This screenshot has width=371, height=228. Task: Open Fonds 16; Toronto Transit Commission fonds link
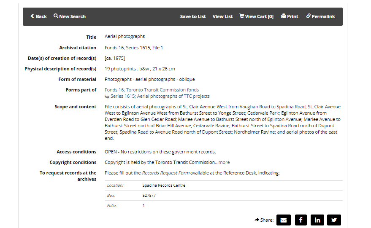click(152, 90)
